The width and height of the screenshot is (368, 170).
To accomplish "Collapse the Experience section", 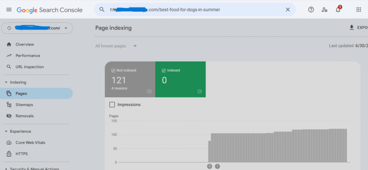I will [6, 132].
